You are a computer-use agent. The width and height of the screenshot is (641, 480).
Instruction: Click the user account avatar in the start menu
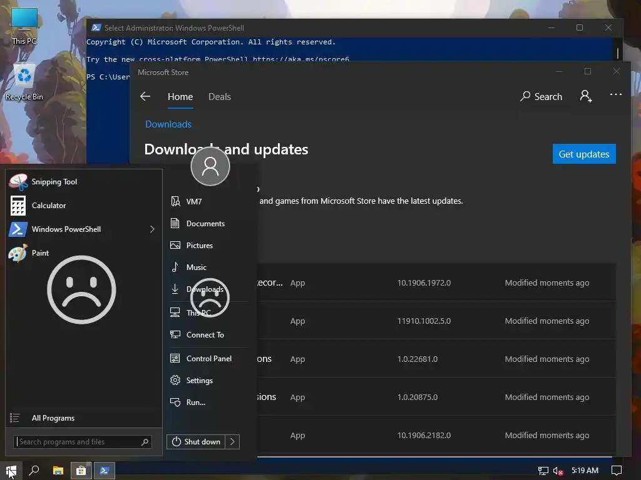pyautogui.click(x=210, y=166)
